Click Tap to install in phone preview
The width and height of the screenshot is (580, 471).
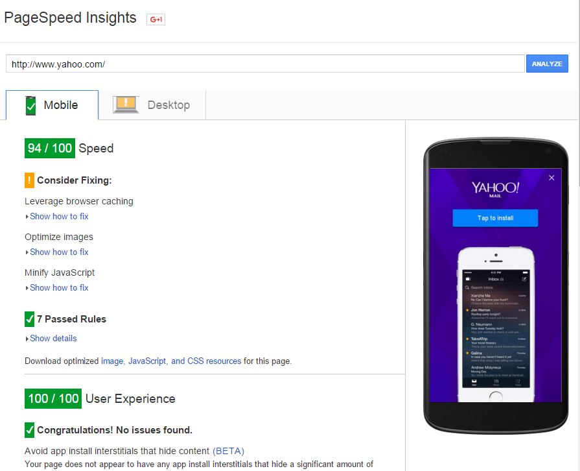pos(495,218)
